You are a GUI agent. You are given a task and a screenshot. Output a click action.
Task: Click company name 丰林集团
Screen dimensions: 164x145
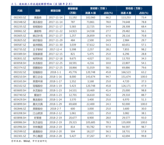pos(38,127)
